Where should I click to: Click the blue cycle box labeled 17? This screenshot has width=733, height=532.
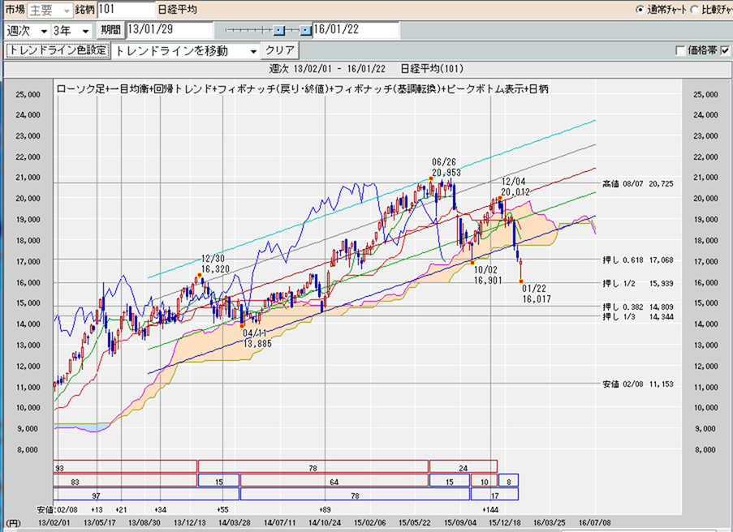[x=494, y=494]
